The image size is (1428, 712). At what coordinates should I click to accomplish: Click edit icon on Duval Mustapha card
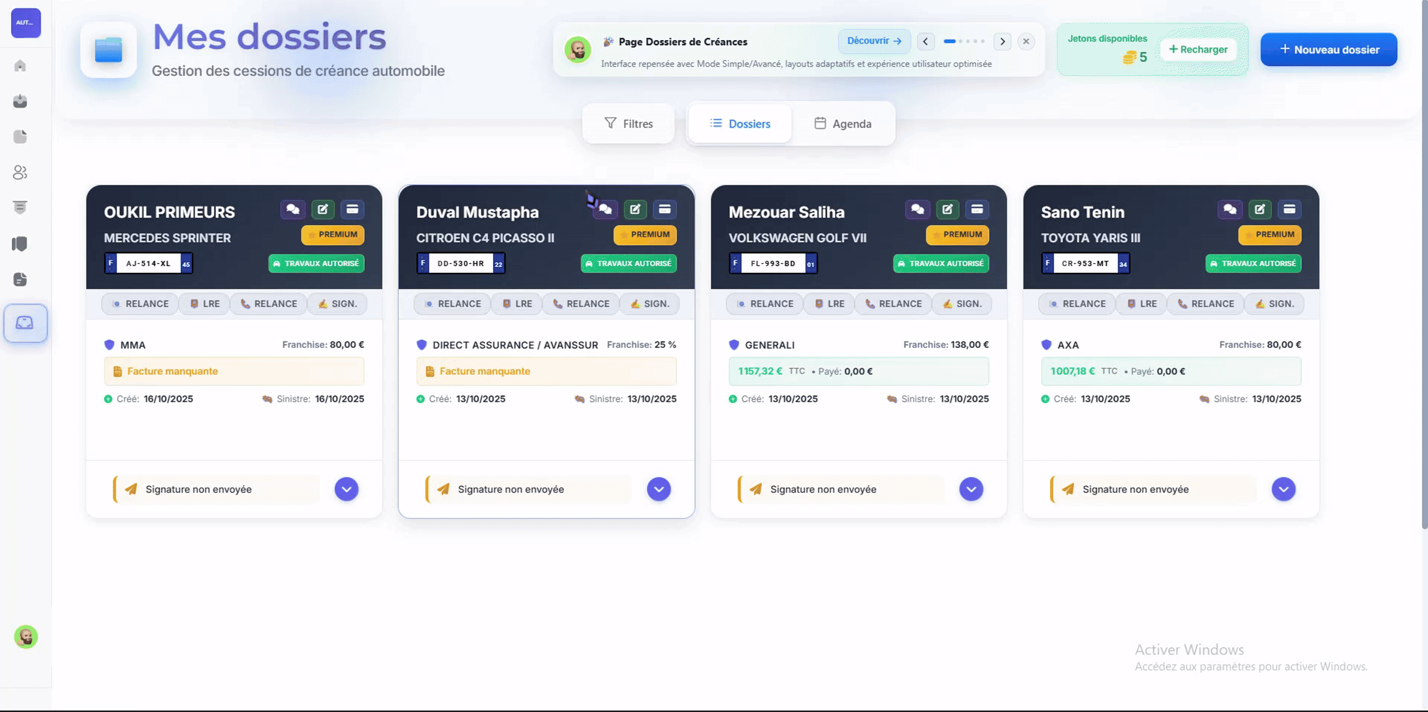[x=635, y=210]
